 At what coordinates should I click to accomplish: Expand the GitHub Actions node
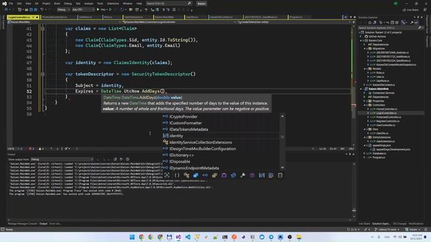click(x=361, y=36)
